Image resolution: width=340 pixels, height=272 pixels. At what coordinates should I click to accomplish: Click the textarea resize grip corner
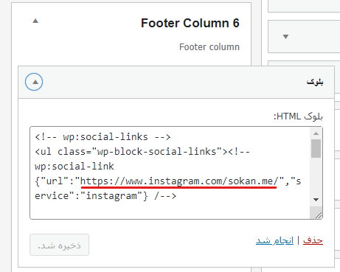[x=318, y=215]
